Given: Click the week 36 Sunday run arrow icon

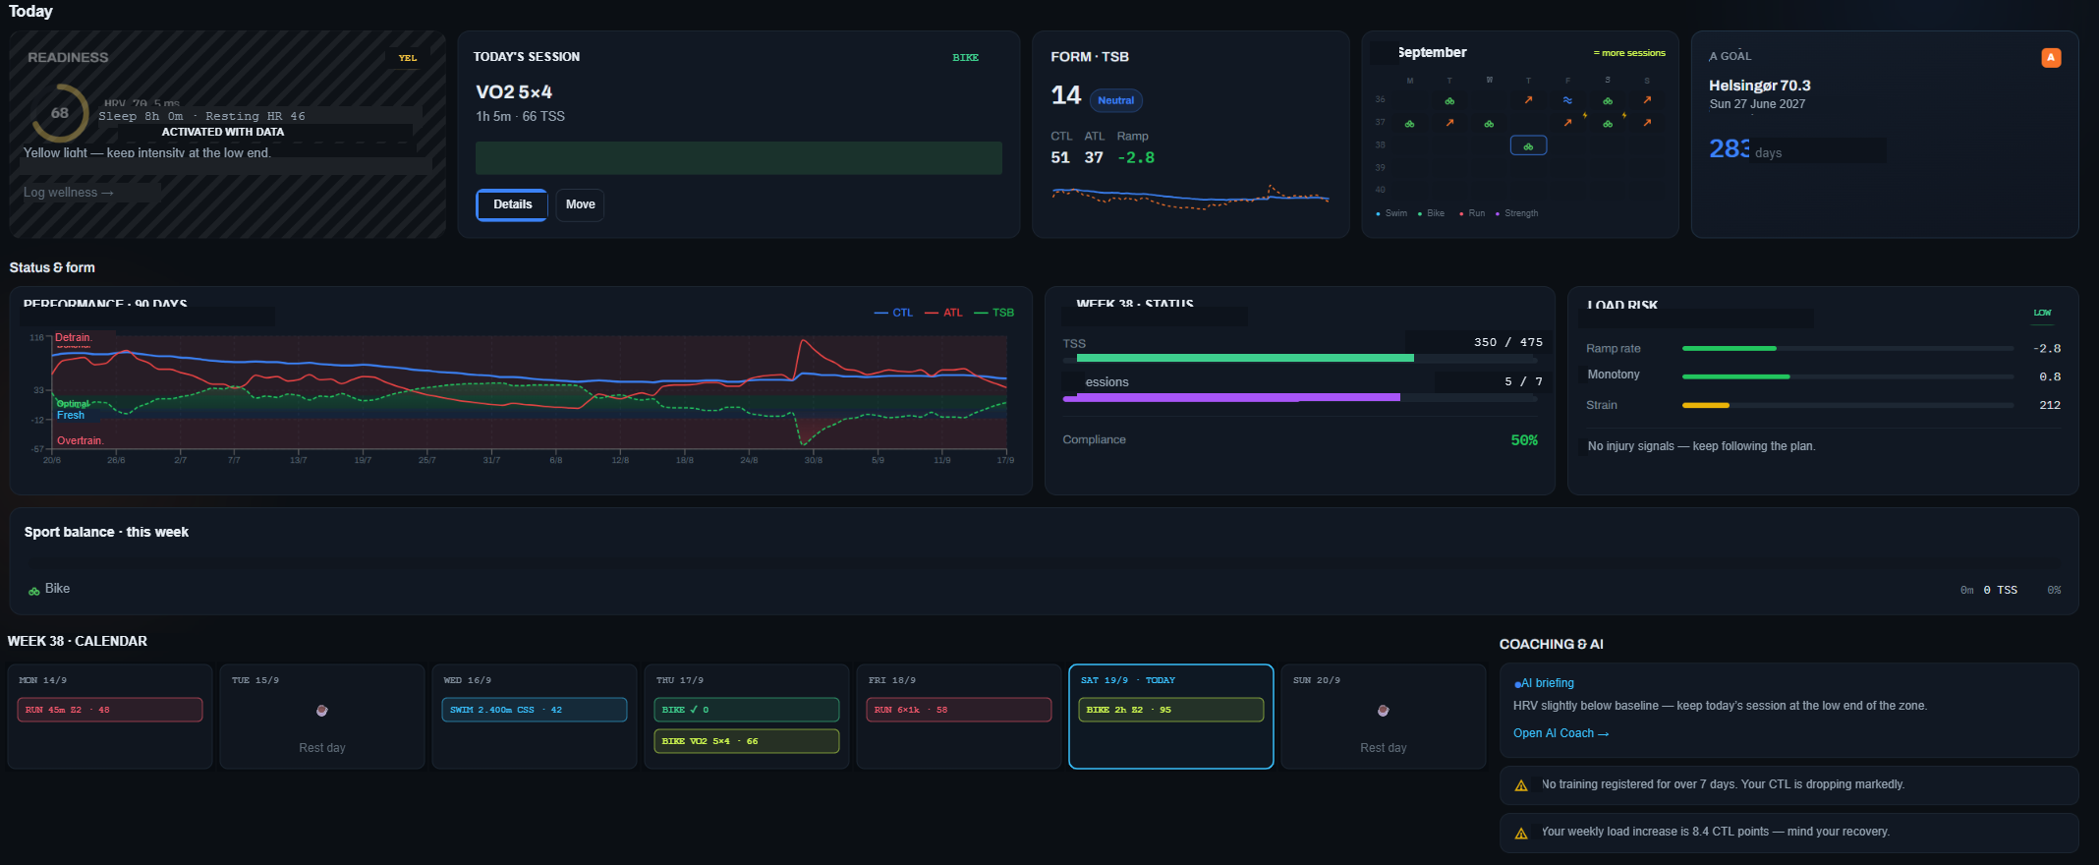Looking at the screenshot, I should [1647, 100].
